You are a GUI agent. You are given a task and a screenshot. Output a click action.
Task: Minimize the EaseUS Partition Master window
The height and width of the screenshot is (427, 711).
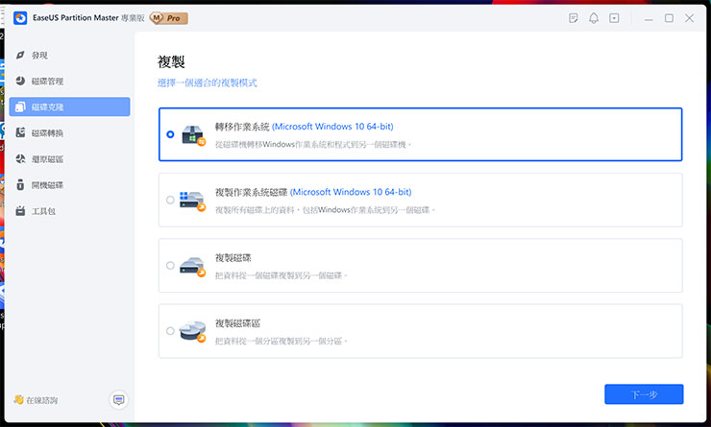(x=648, y=18)
